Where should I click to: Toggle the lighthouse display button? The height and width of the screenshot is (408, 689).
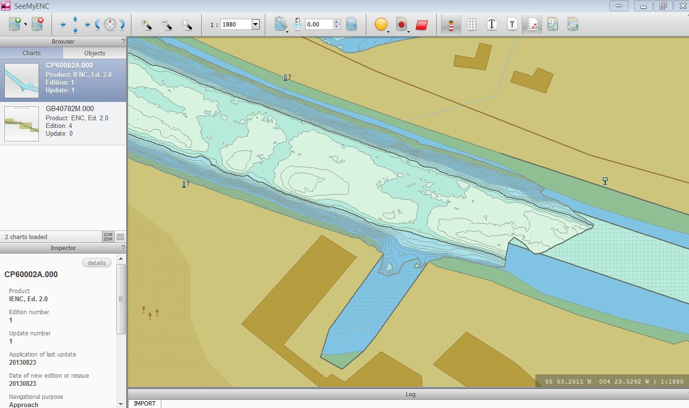pyautogui.click(x=451, y=25)
